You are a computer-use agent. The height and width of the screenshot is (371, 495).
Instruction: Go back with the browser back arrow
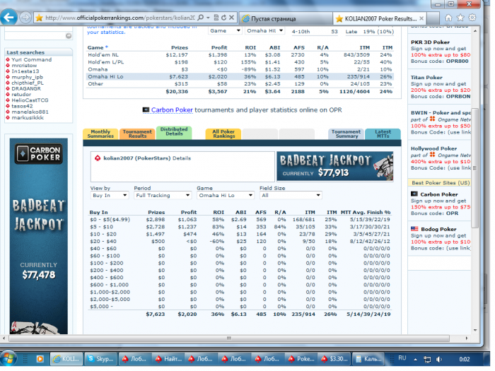8,18
